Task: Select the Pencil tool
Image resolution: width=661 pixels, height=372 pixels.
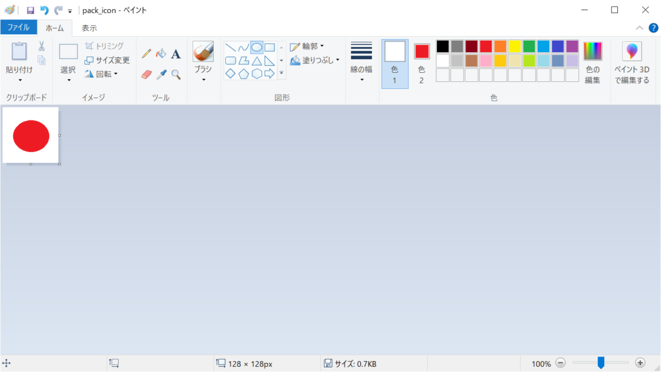Action: coord(147,54)
